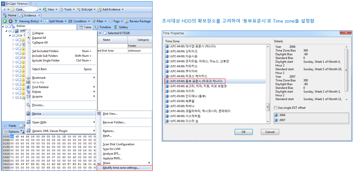Image resolution: width=354 pixels, height=172 pixels.
Task: Tick the Entries root checkbox
Action: pos(9,26)
